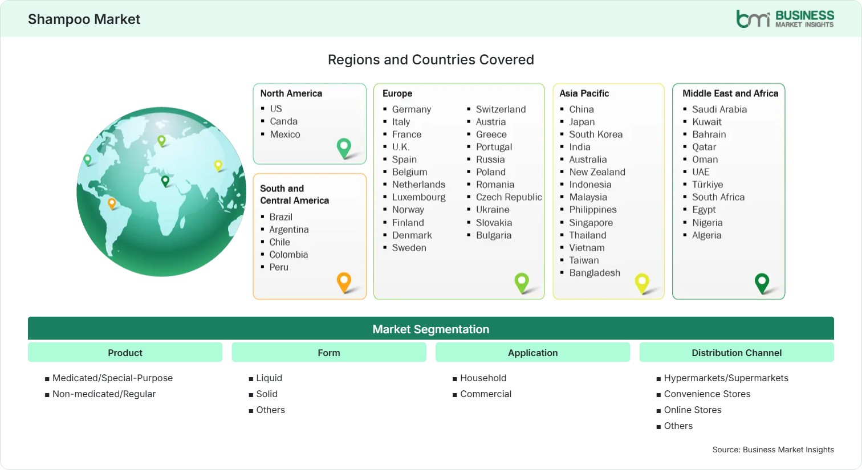Click Saudi Arabia in Middle East list
This screenshot has height=470, width=862.
[719, 109]
